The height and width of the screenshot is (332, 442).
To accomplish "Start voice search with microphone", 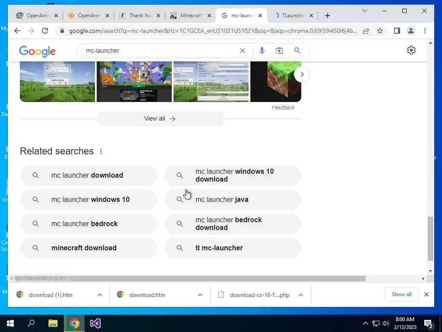I will [x=262, y=51].
